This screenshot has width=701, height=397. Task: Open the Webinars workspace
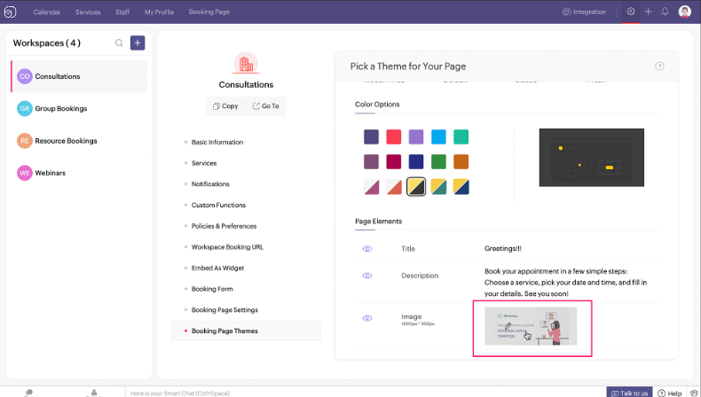[x=50, y=173]
